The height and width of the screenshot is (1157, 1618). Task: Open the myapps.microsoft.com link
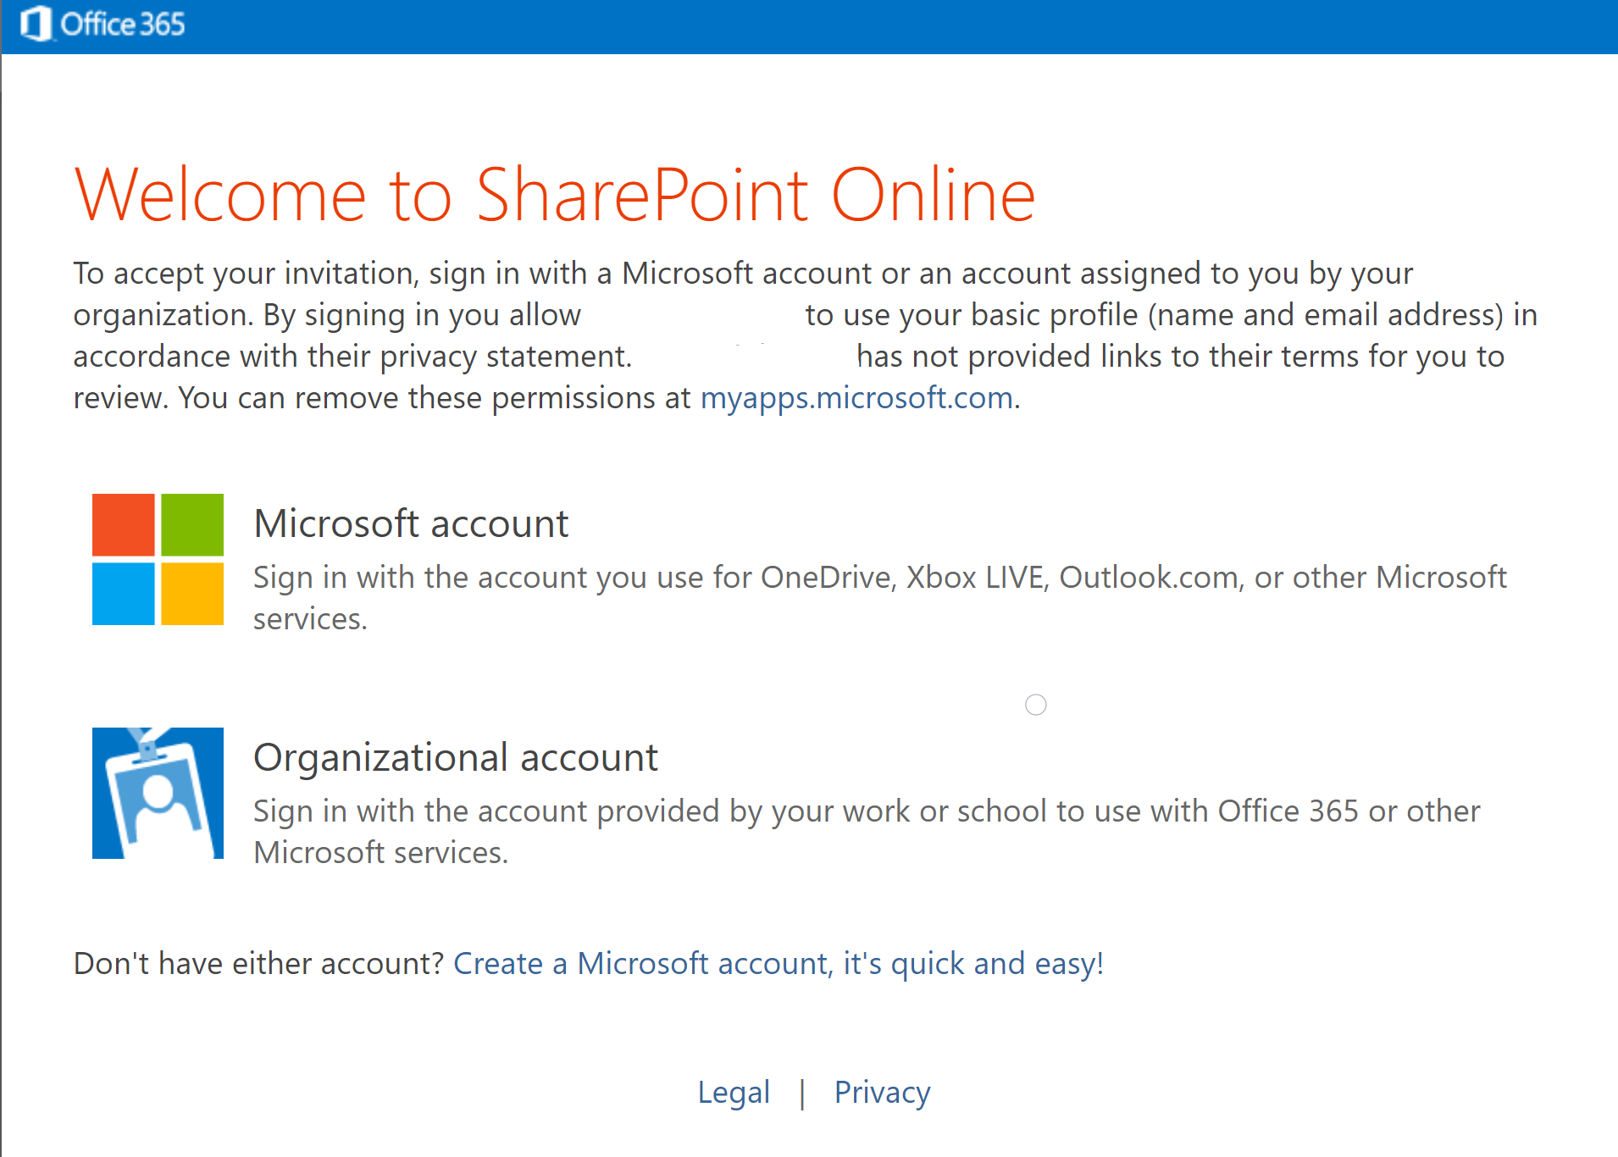click(856, 397)
